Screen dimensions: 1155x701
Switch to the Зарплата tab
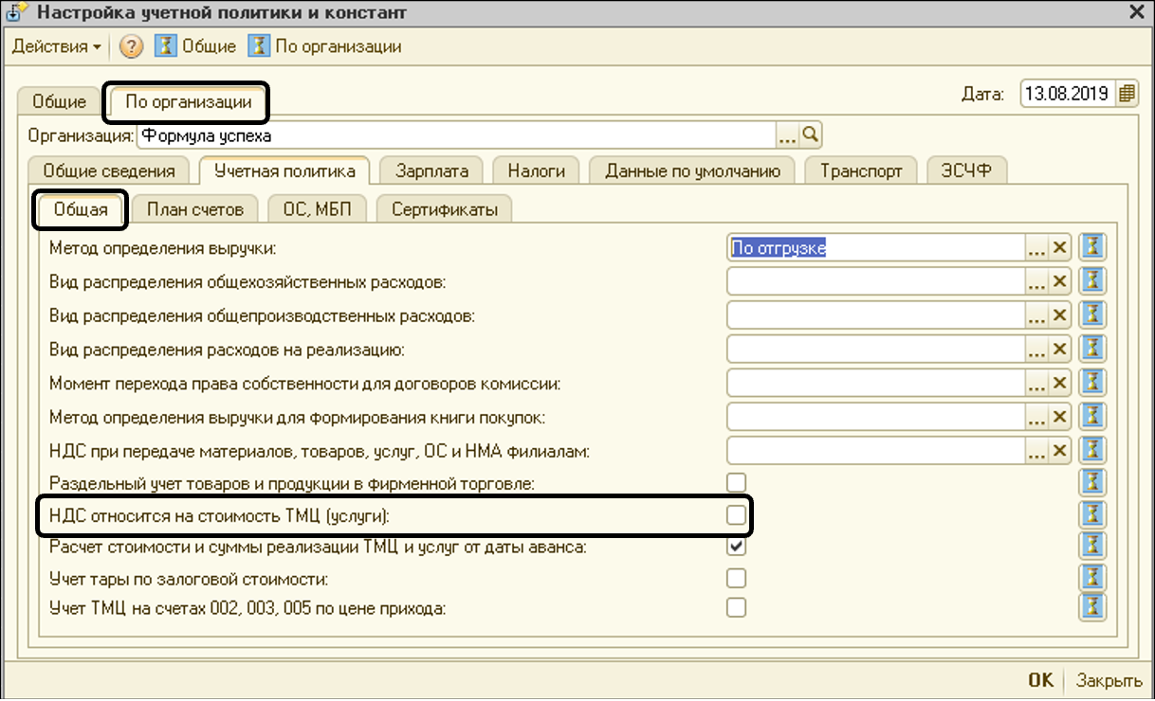(x=431, y=171)
